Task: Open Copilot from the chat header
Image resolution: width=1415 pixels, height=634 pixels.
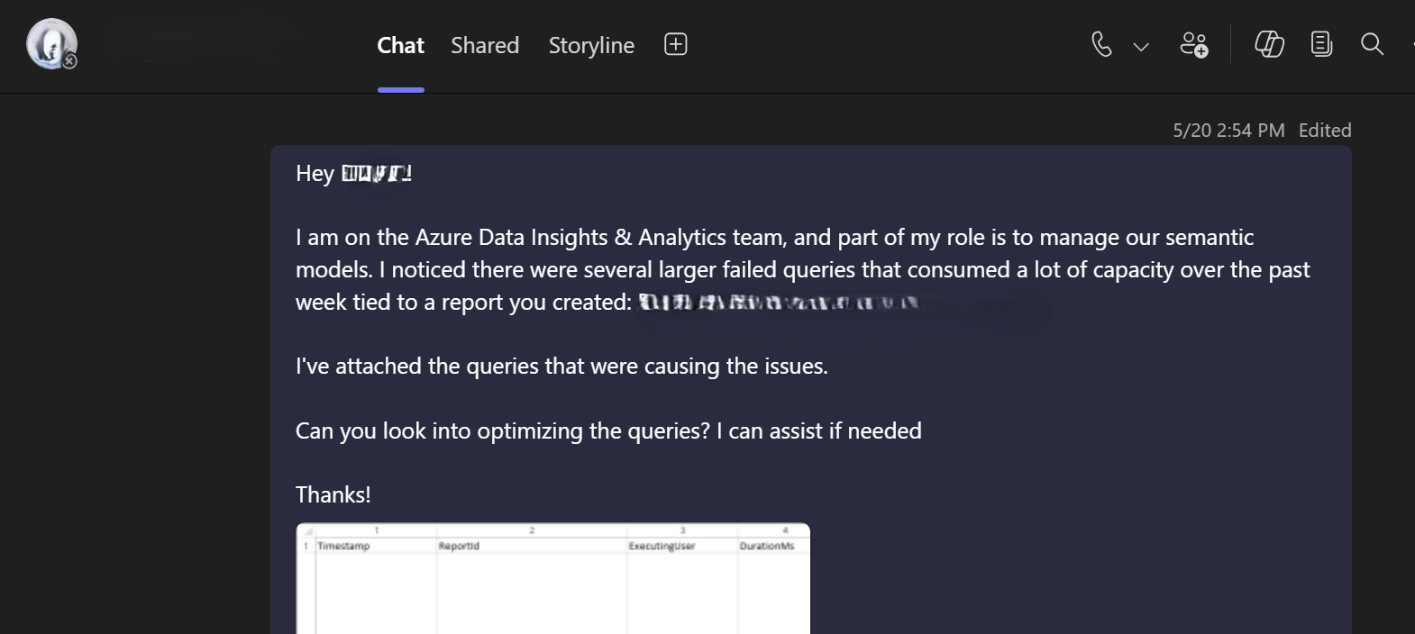Action: coord(1269,44)
